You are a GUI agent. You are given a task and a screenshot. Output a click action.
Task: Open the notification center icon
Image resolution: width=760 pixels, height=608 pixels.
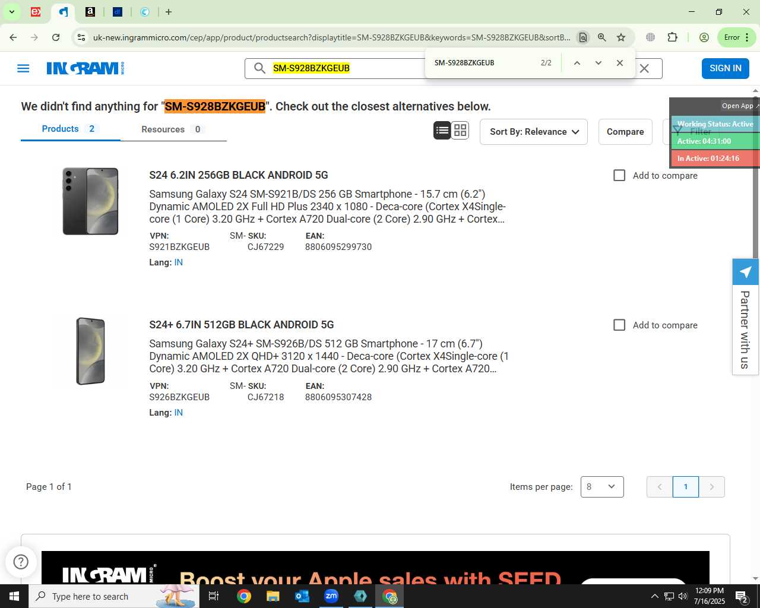tap(742, 596)
